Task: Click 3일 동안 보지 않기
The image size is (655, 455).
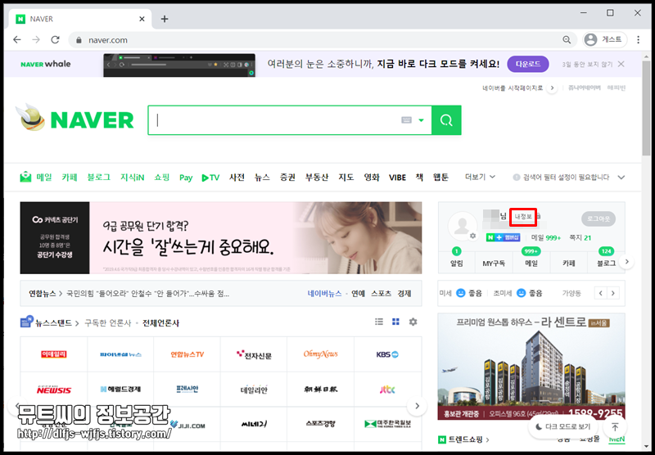Action: 586,65
